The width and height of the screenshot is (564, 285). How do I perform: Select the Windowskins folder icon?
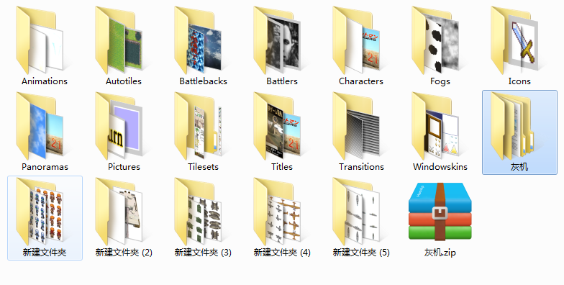click(x=435, y=125)
